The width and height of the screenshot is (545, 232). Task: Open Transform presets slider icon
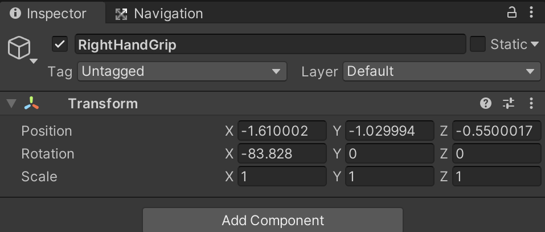[x=508, y=103]
